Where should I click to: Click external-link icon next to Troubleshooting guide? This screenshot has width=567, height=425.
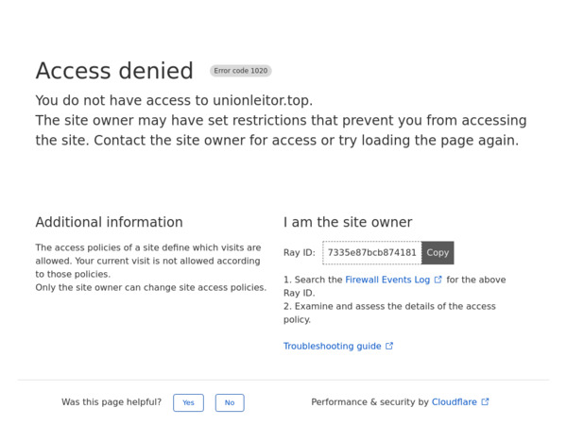(389, 347)
